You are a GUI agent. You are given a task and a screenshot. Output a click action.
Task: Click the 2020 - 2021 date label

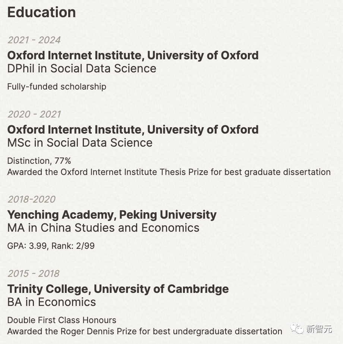[34, 114]
